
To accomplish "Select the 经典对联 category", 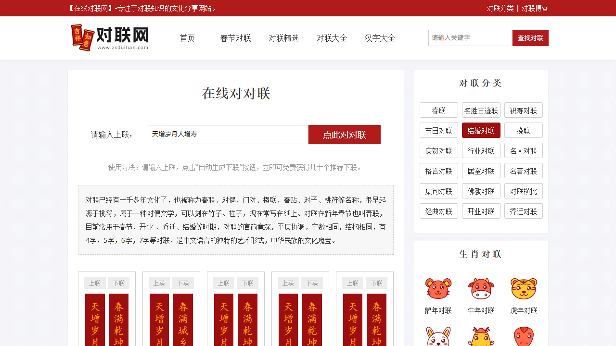I will (x=439, y=211).
